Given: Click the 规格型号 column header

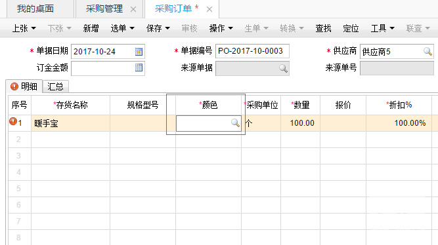Looking at the screenshot, I should (x=142, y=105).
